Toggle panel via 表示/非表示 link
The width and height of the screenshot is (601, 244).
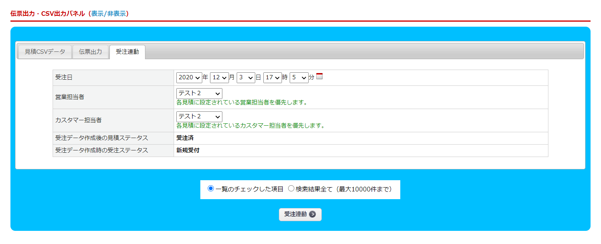coord(108,14)
